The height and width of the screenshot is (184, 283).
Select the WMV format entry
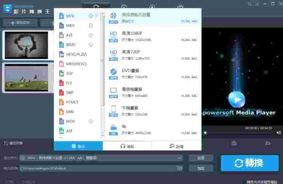[78, 45]
